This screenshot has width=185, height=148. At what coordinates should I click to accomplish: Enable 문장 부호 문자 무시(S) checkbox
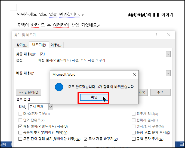click(x=134, y=133)
